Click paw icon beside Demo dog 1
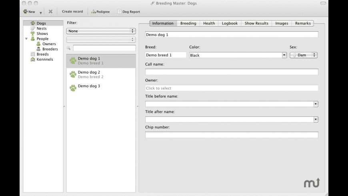Image resolution: width=348 pixels, height=196 pixels. [x=73, y=60]
